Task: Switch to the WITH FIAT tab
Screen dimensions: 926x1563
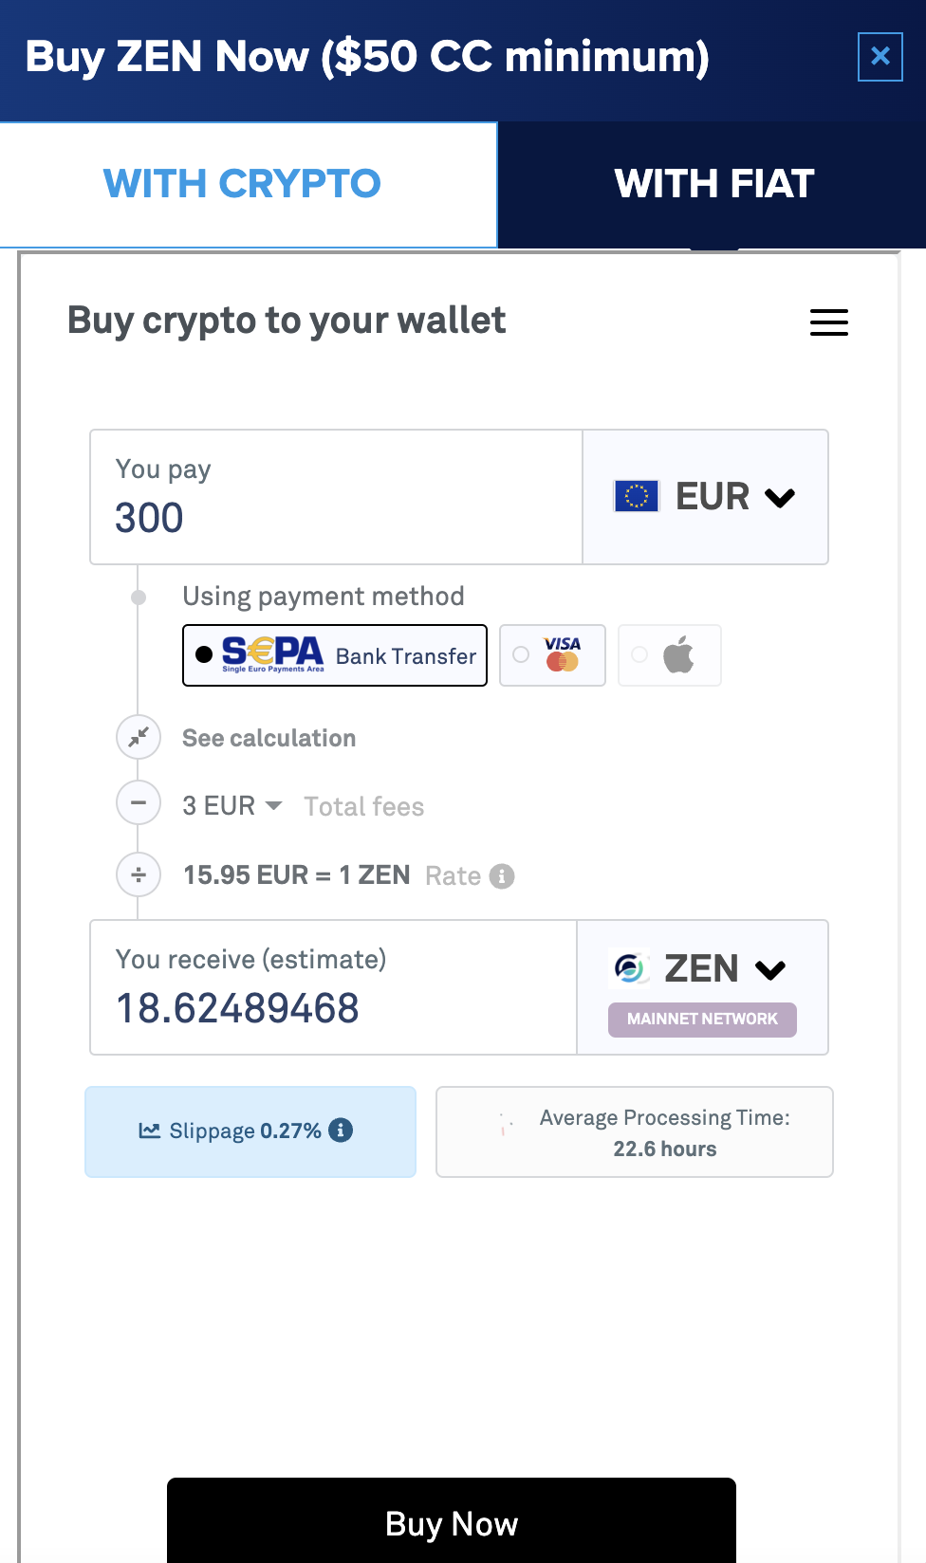Action: (713, 184)
